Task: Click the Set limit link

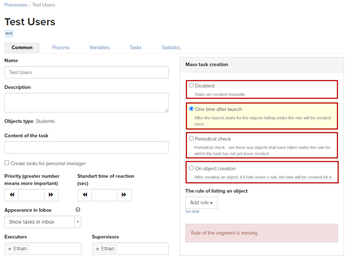Action: point(192,211)
